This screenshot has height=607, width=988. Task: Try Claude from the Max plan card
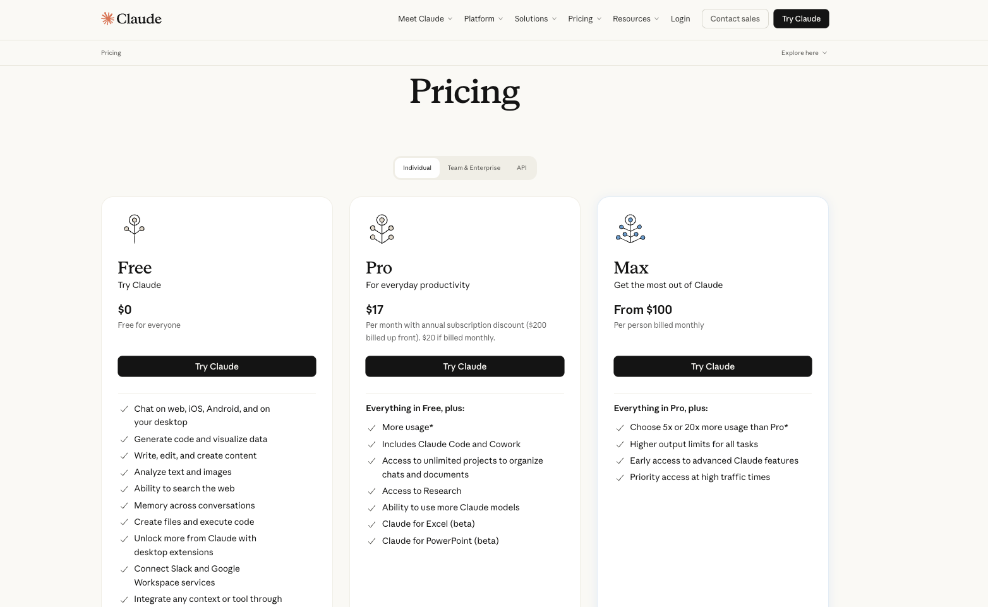(x=713, y=366)
